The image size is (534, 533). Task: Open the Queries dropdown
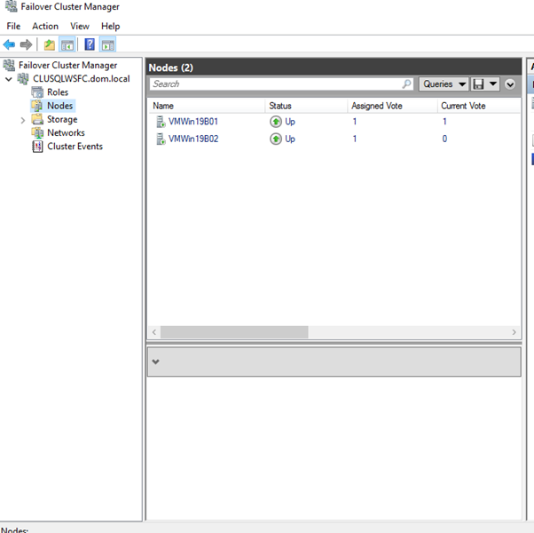tap(444, 84)
